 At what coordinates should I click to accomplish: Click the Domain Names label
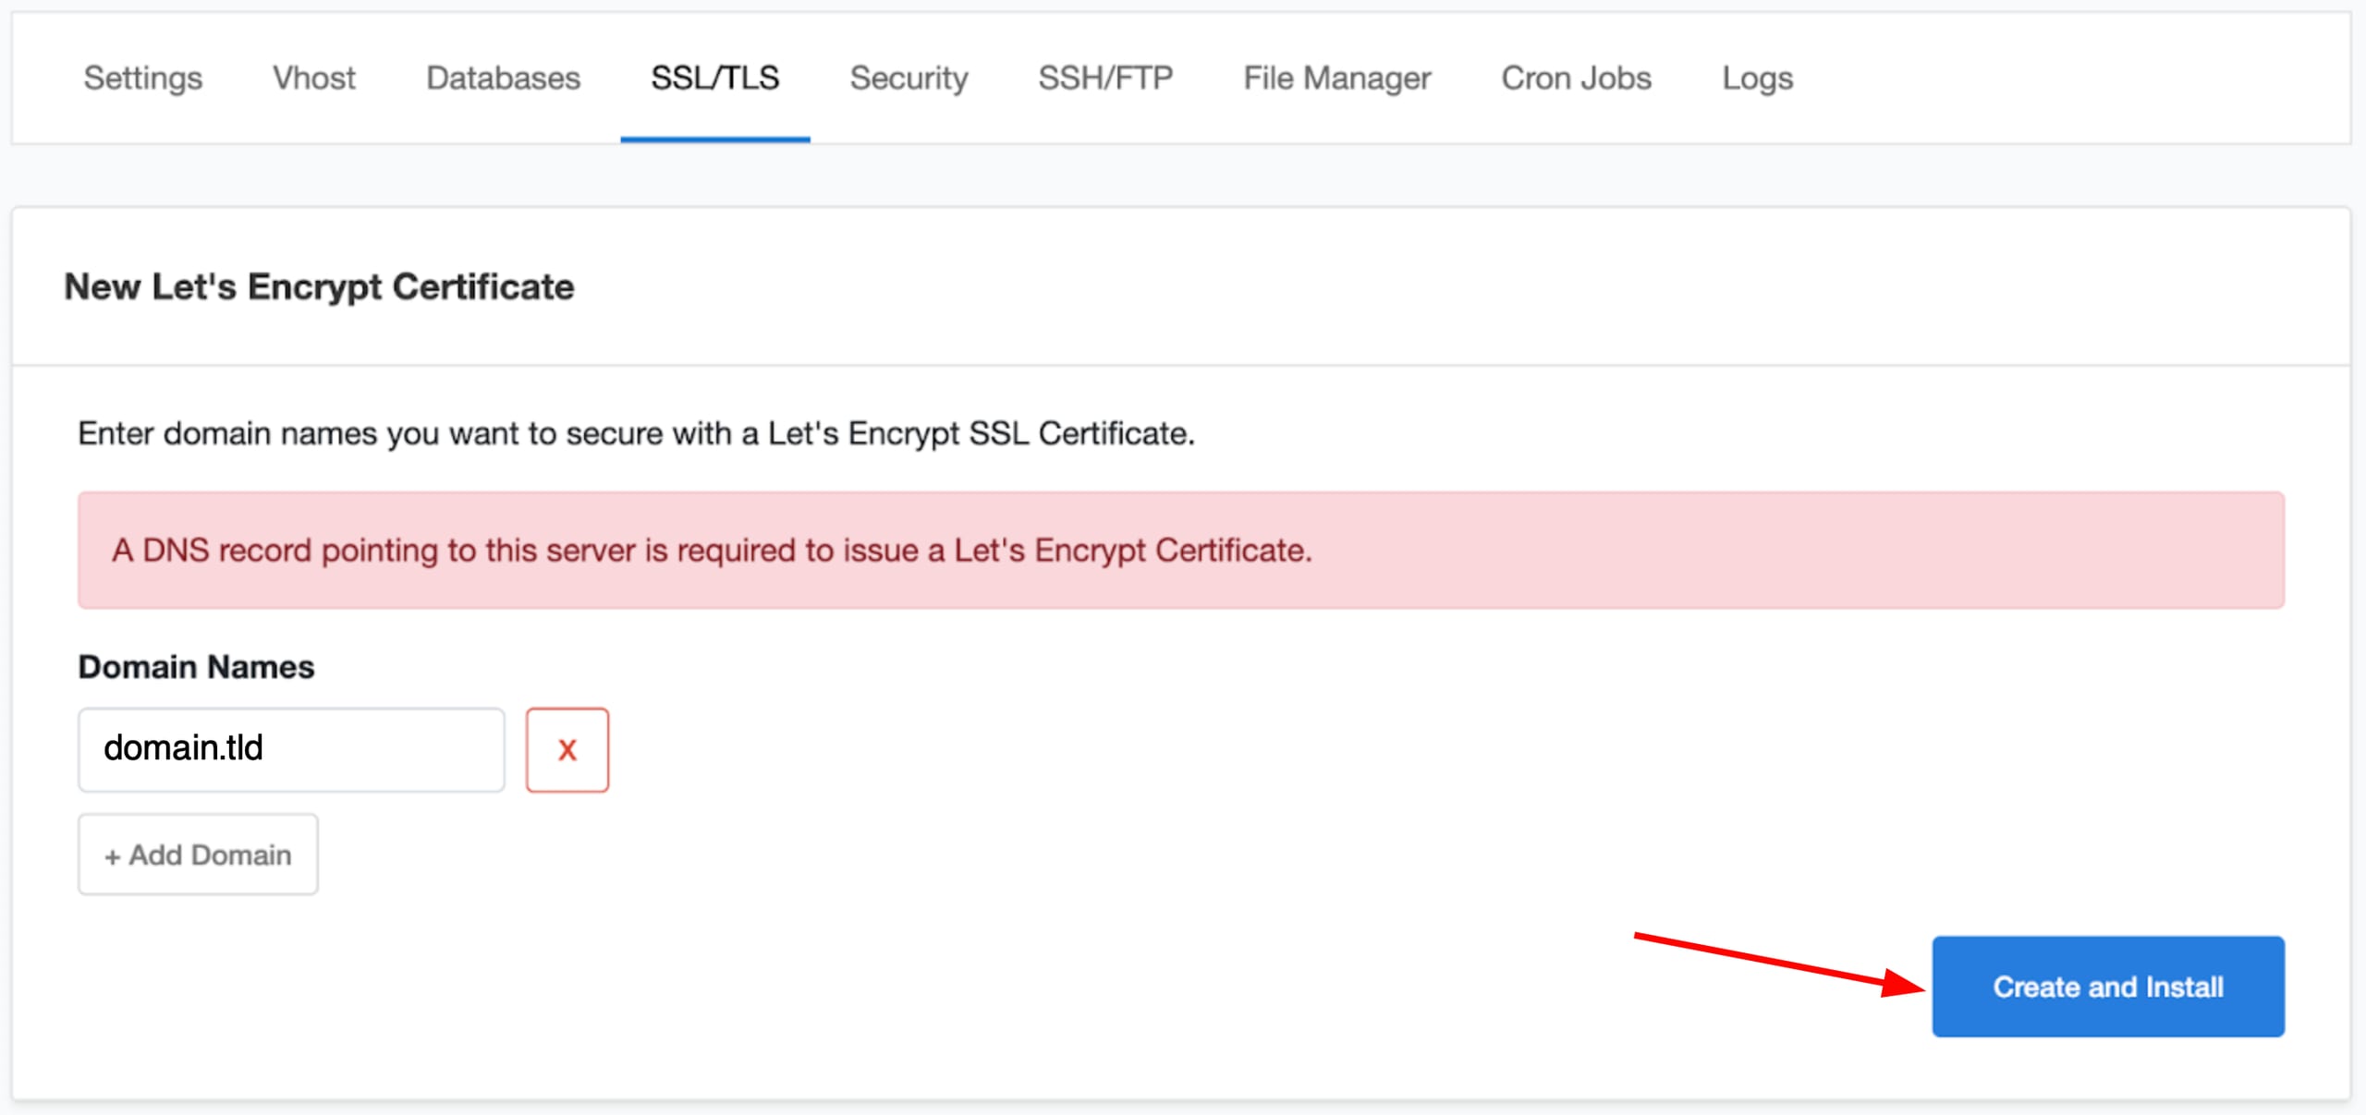tap(195, 666)
